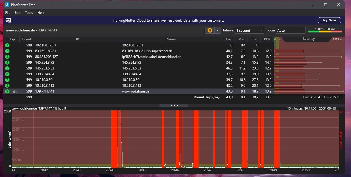Click the PingPlotter app icon in title bar
Screen dimensions: 351x177
pyautogui.click(x=7, y=5)
